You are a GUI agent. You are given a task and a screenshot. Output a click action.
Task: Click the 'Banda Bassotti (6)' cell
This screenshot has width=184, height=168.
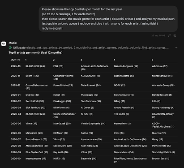coord(162,95)
